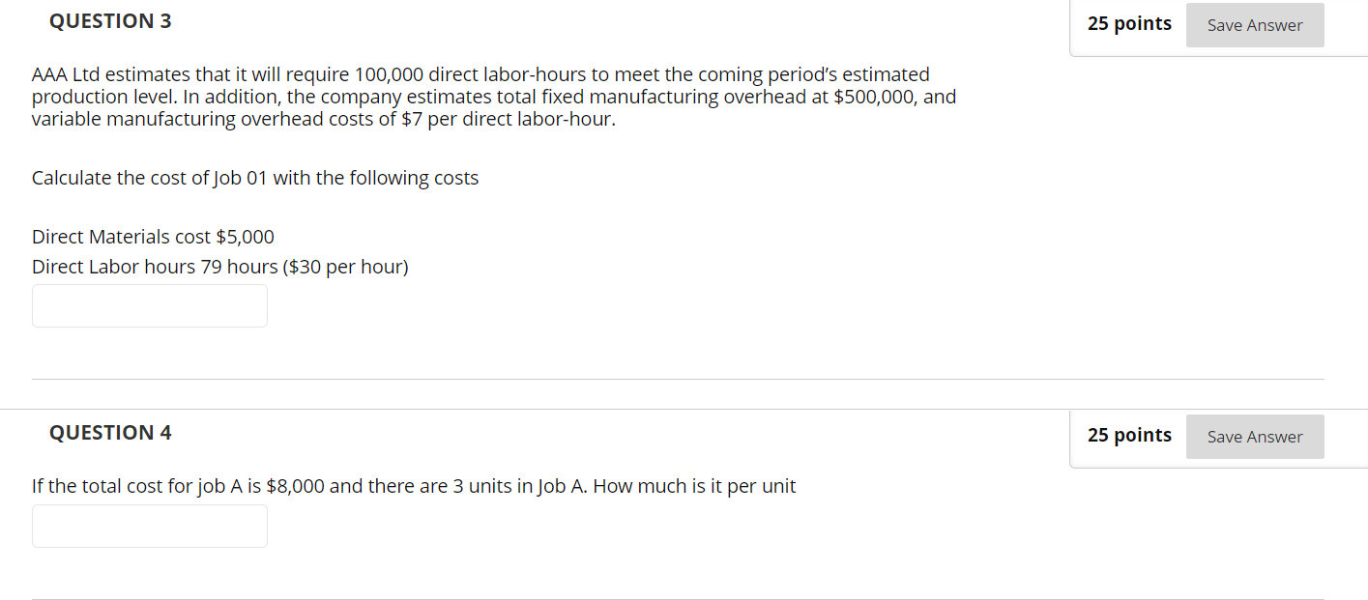Click the 25 points label for Question 3
The height and width of the screenshot is (600, 1368).
(x=1128, y=23)
